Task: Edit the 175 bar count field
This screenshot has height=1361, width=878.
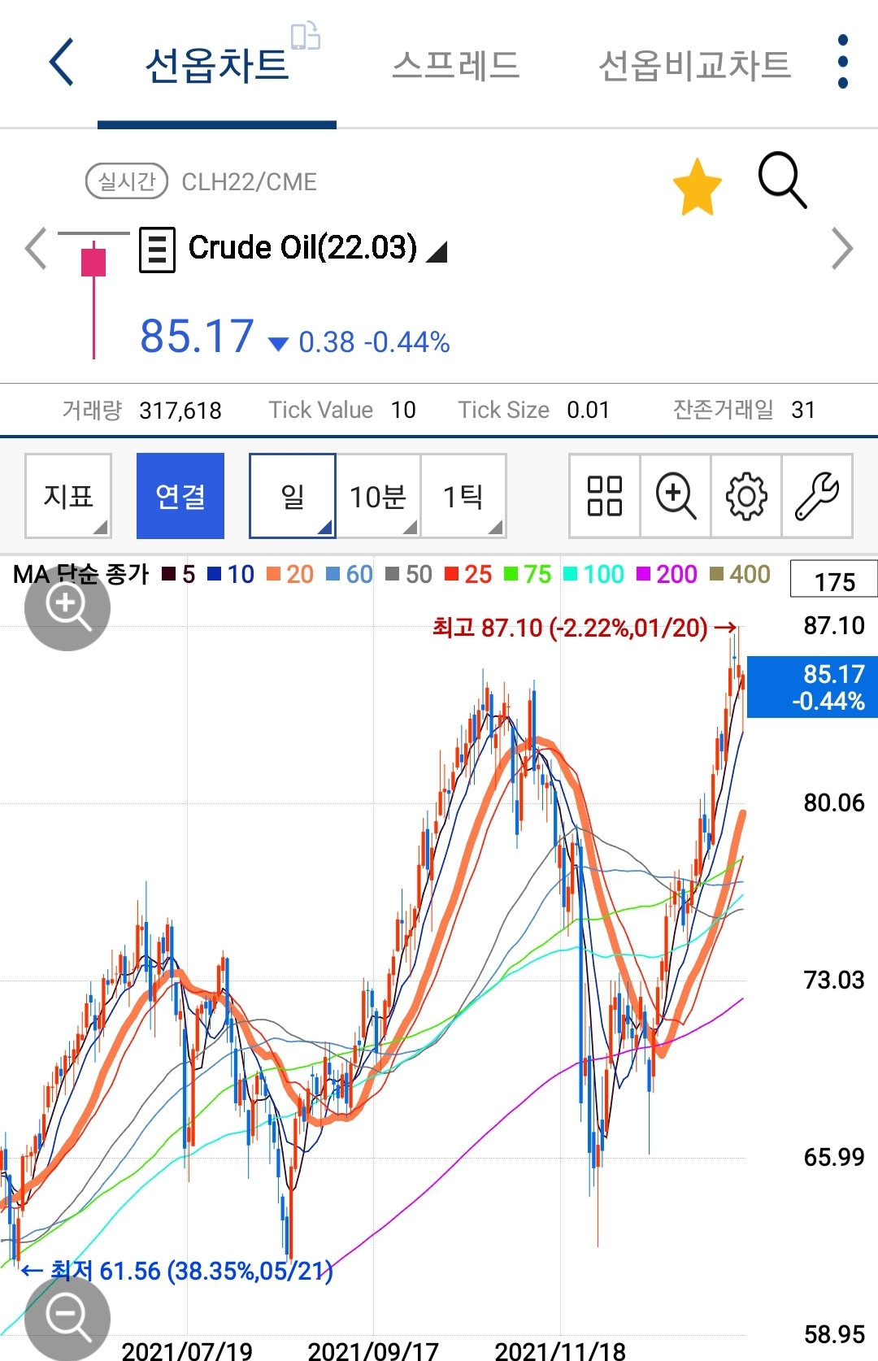Action: click(834, 580)
